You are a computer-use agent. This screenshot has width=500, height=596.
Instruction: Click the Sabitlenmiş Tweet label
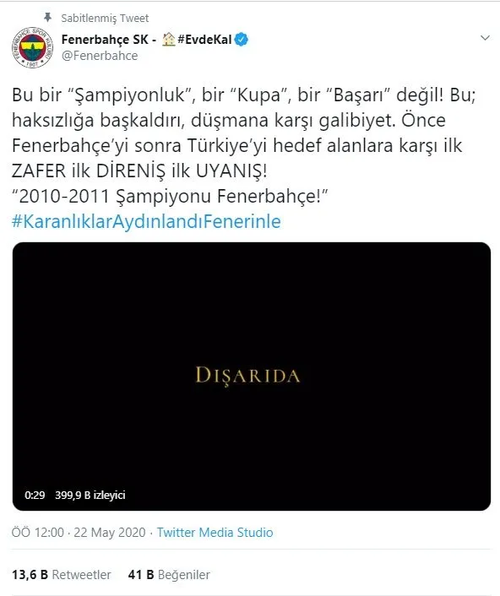click(105, 18)
